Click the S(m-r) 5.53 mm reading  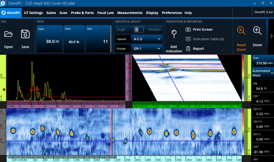[263, 111]
